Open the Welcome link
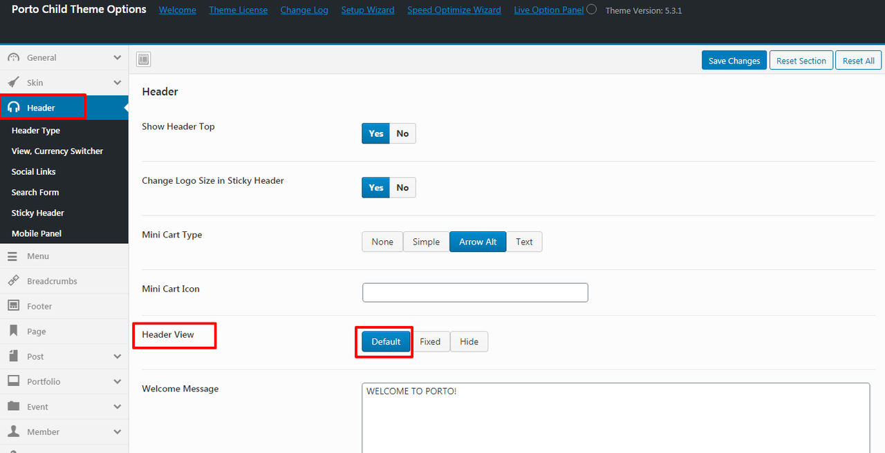Image resolution: width=885 pixels, height=453 pixels. coord(178,10)
